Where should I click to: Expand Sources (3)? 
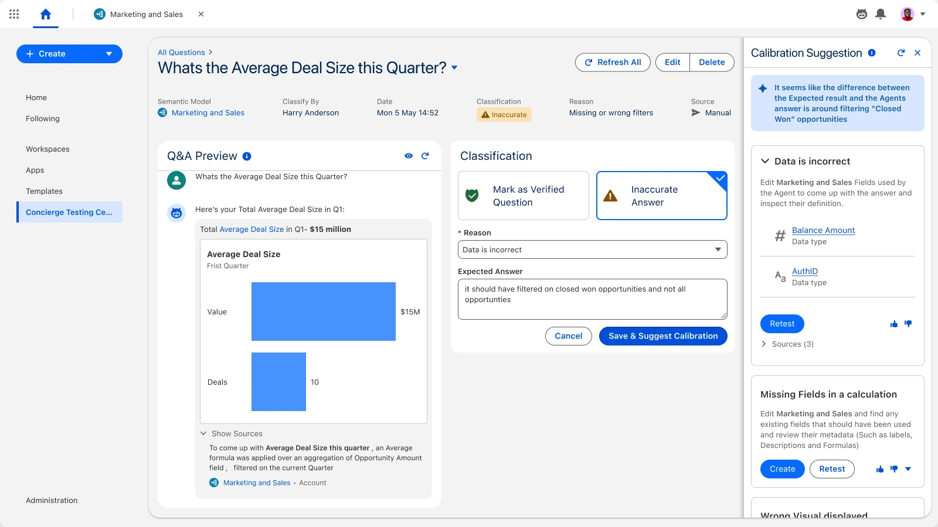787,344
